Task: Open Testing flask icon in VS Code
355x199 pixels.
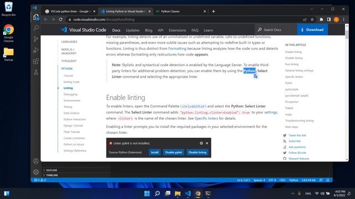Action: 35,72
